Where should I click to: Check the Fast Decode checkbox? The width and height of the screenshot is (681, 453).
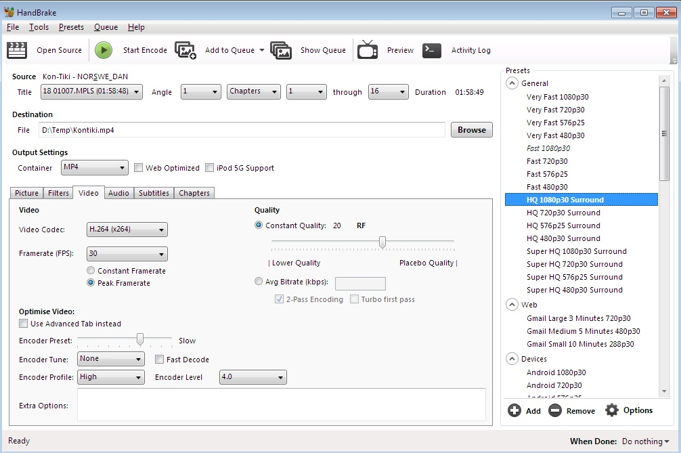point(160,360)
